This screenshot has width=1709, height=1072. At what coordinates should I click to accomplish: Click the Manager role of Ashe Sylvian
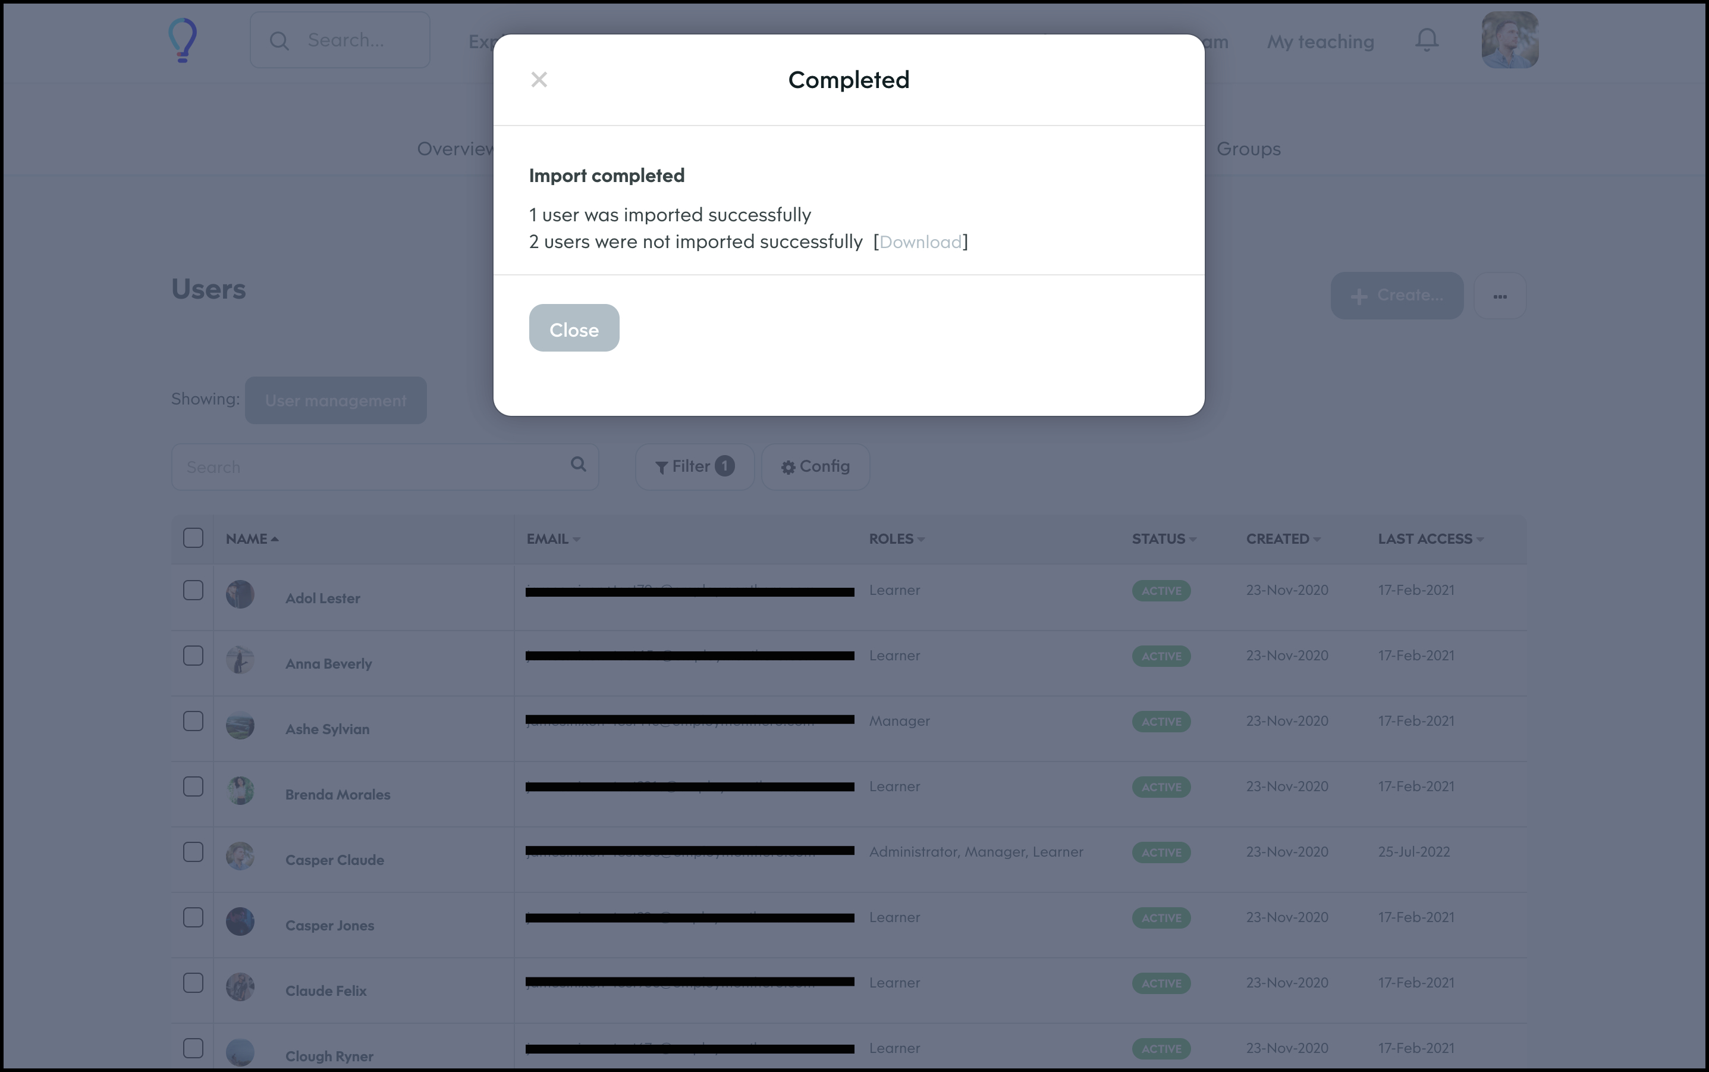point(899,721)
